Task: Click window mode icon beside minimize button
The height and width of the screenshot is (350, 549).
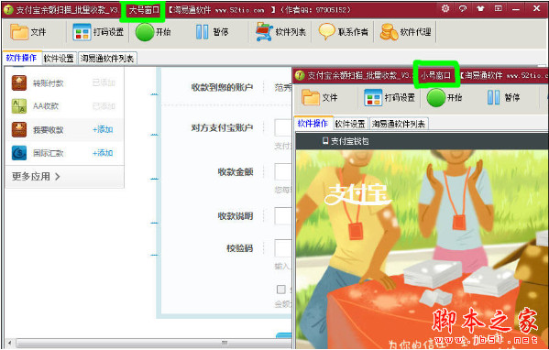Action: tap(499, 8)
